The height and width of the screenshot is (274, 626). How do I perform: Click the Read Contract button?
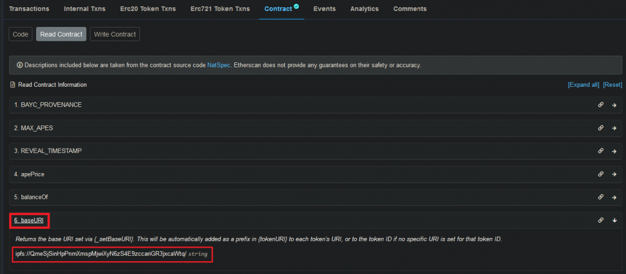(61, 34)
